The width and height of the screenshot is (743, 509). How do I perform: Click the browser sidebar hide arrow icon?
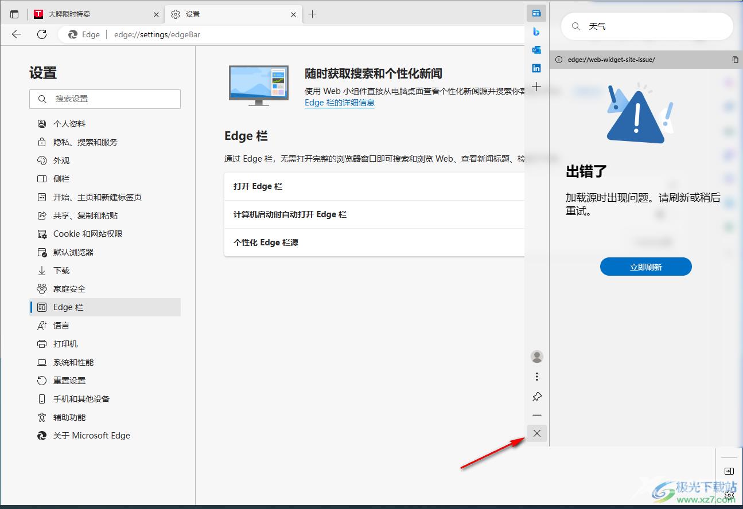729,471
